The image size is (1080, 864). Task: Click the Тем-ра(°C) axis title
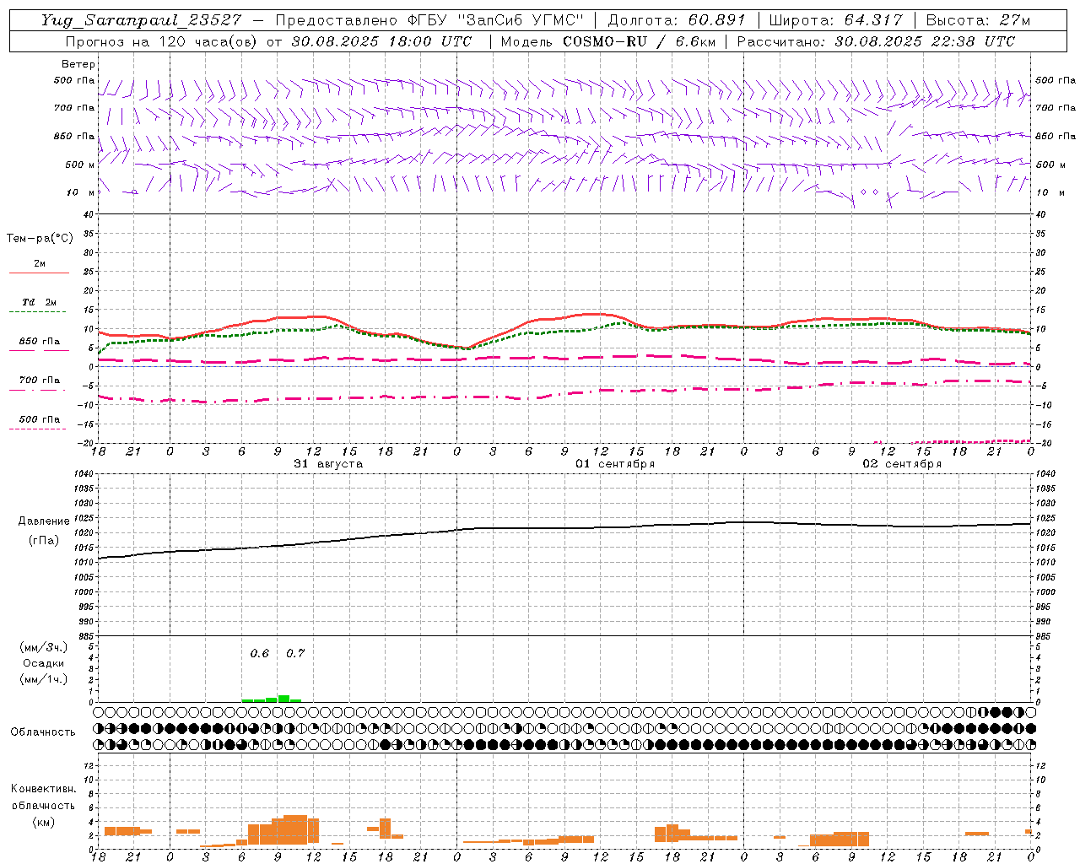[x=40, y=239]
